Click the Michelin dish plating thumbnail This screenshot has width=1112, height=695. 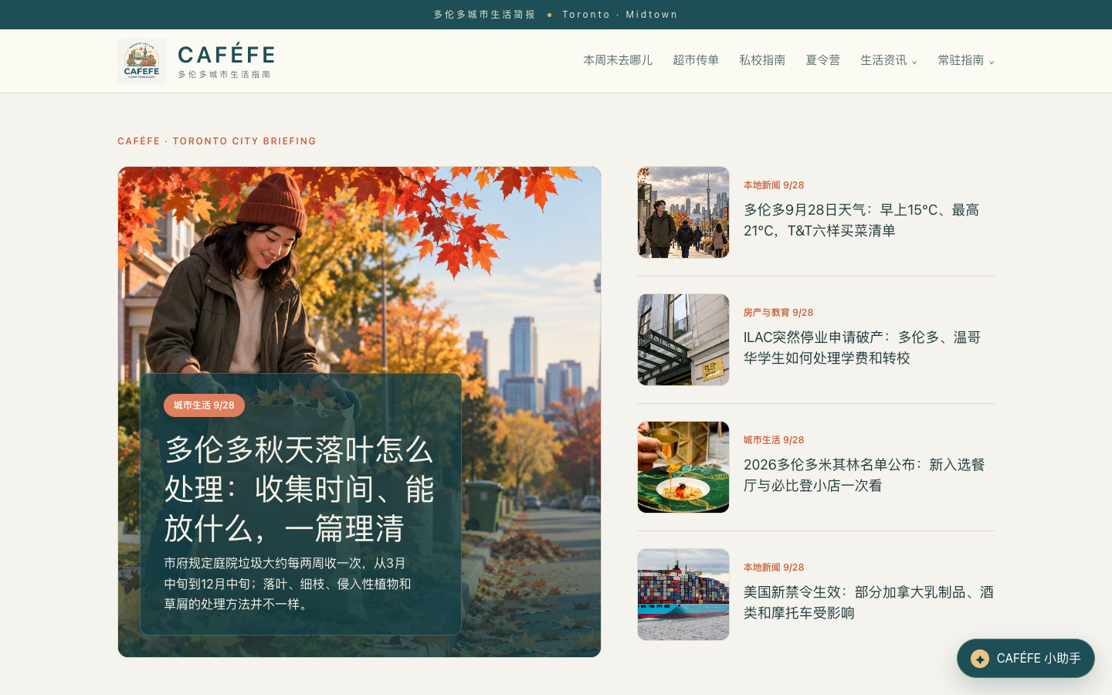click(x=683, y=467)
